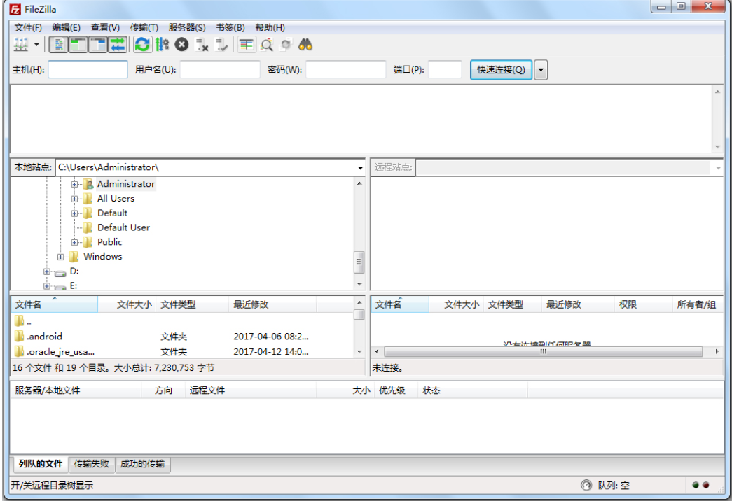Switch to 传输失败 tab

point(92,464)
